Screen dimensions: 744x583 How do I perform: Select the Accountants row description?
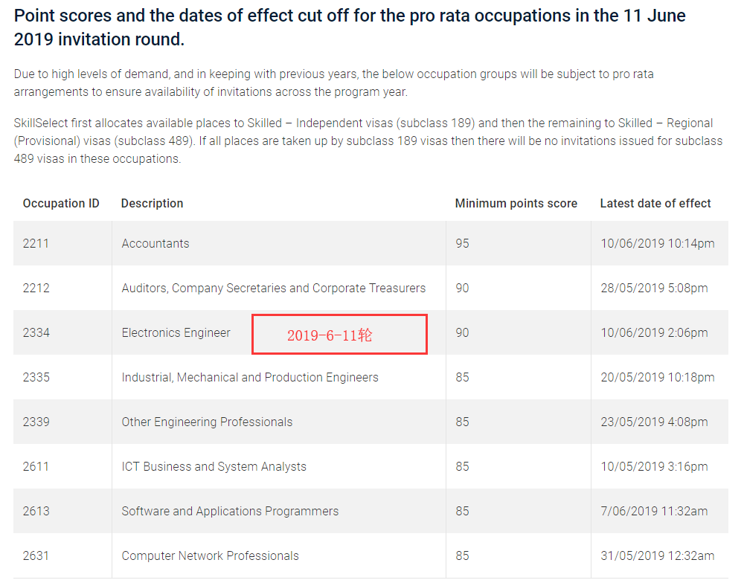click(x=155, y=243)
